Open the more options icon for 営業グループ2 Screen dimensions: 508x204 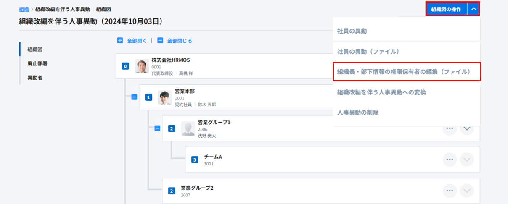[x=450, y=191]
